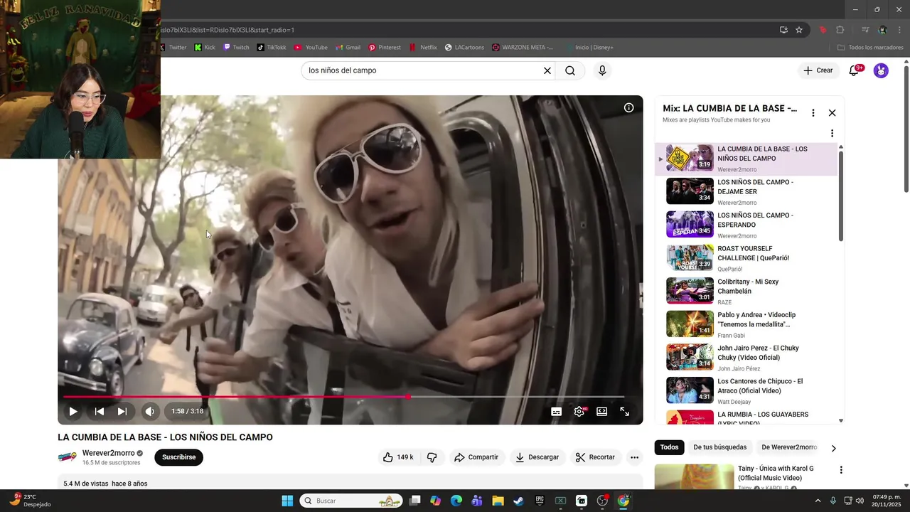This screenshot has width=910, height=512.
Task: Play ROAST YOURSELF CHALLENGE by QueParió
Action: coord(746,258)
